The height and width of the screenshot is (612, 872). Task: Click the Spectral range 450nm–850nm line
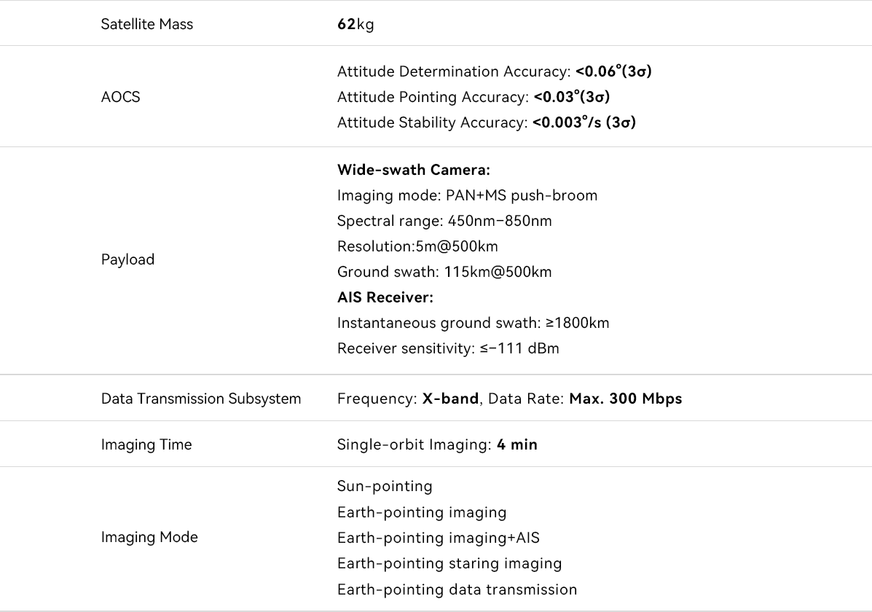(444, 221)
